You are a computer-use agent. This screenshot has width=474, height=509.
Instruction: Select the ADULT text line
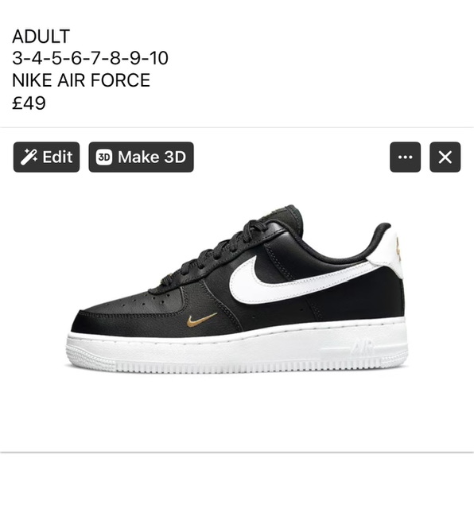[x=41, y=36]
